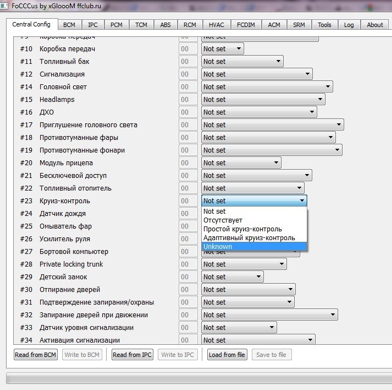392x390 pixels.
Task: Select 'Адаптивный круиз-контроль' option
Action: pyautogui.click(x=254, y=238)
